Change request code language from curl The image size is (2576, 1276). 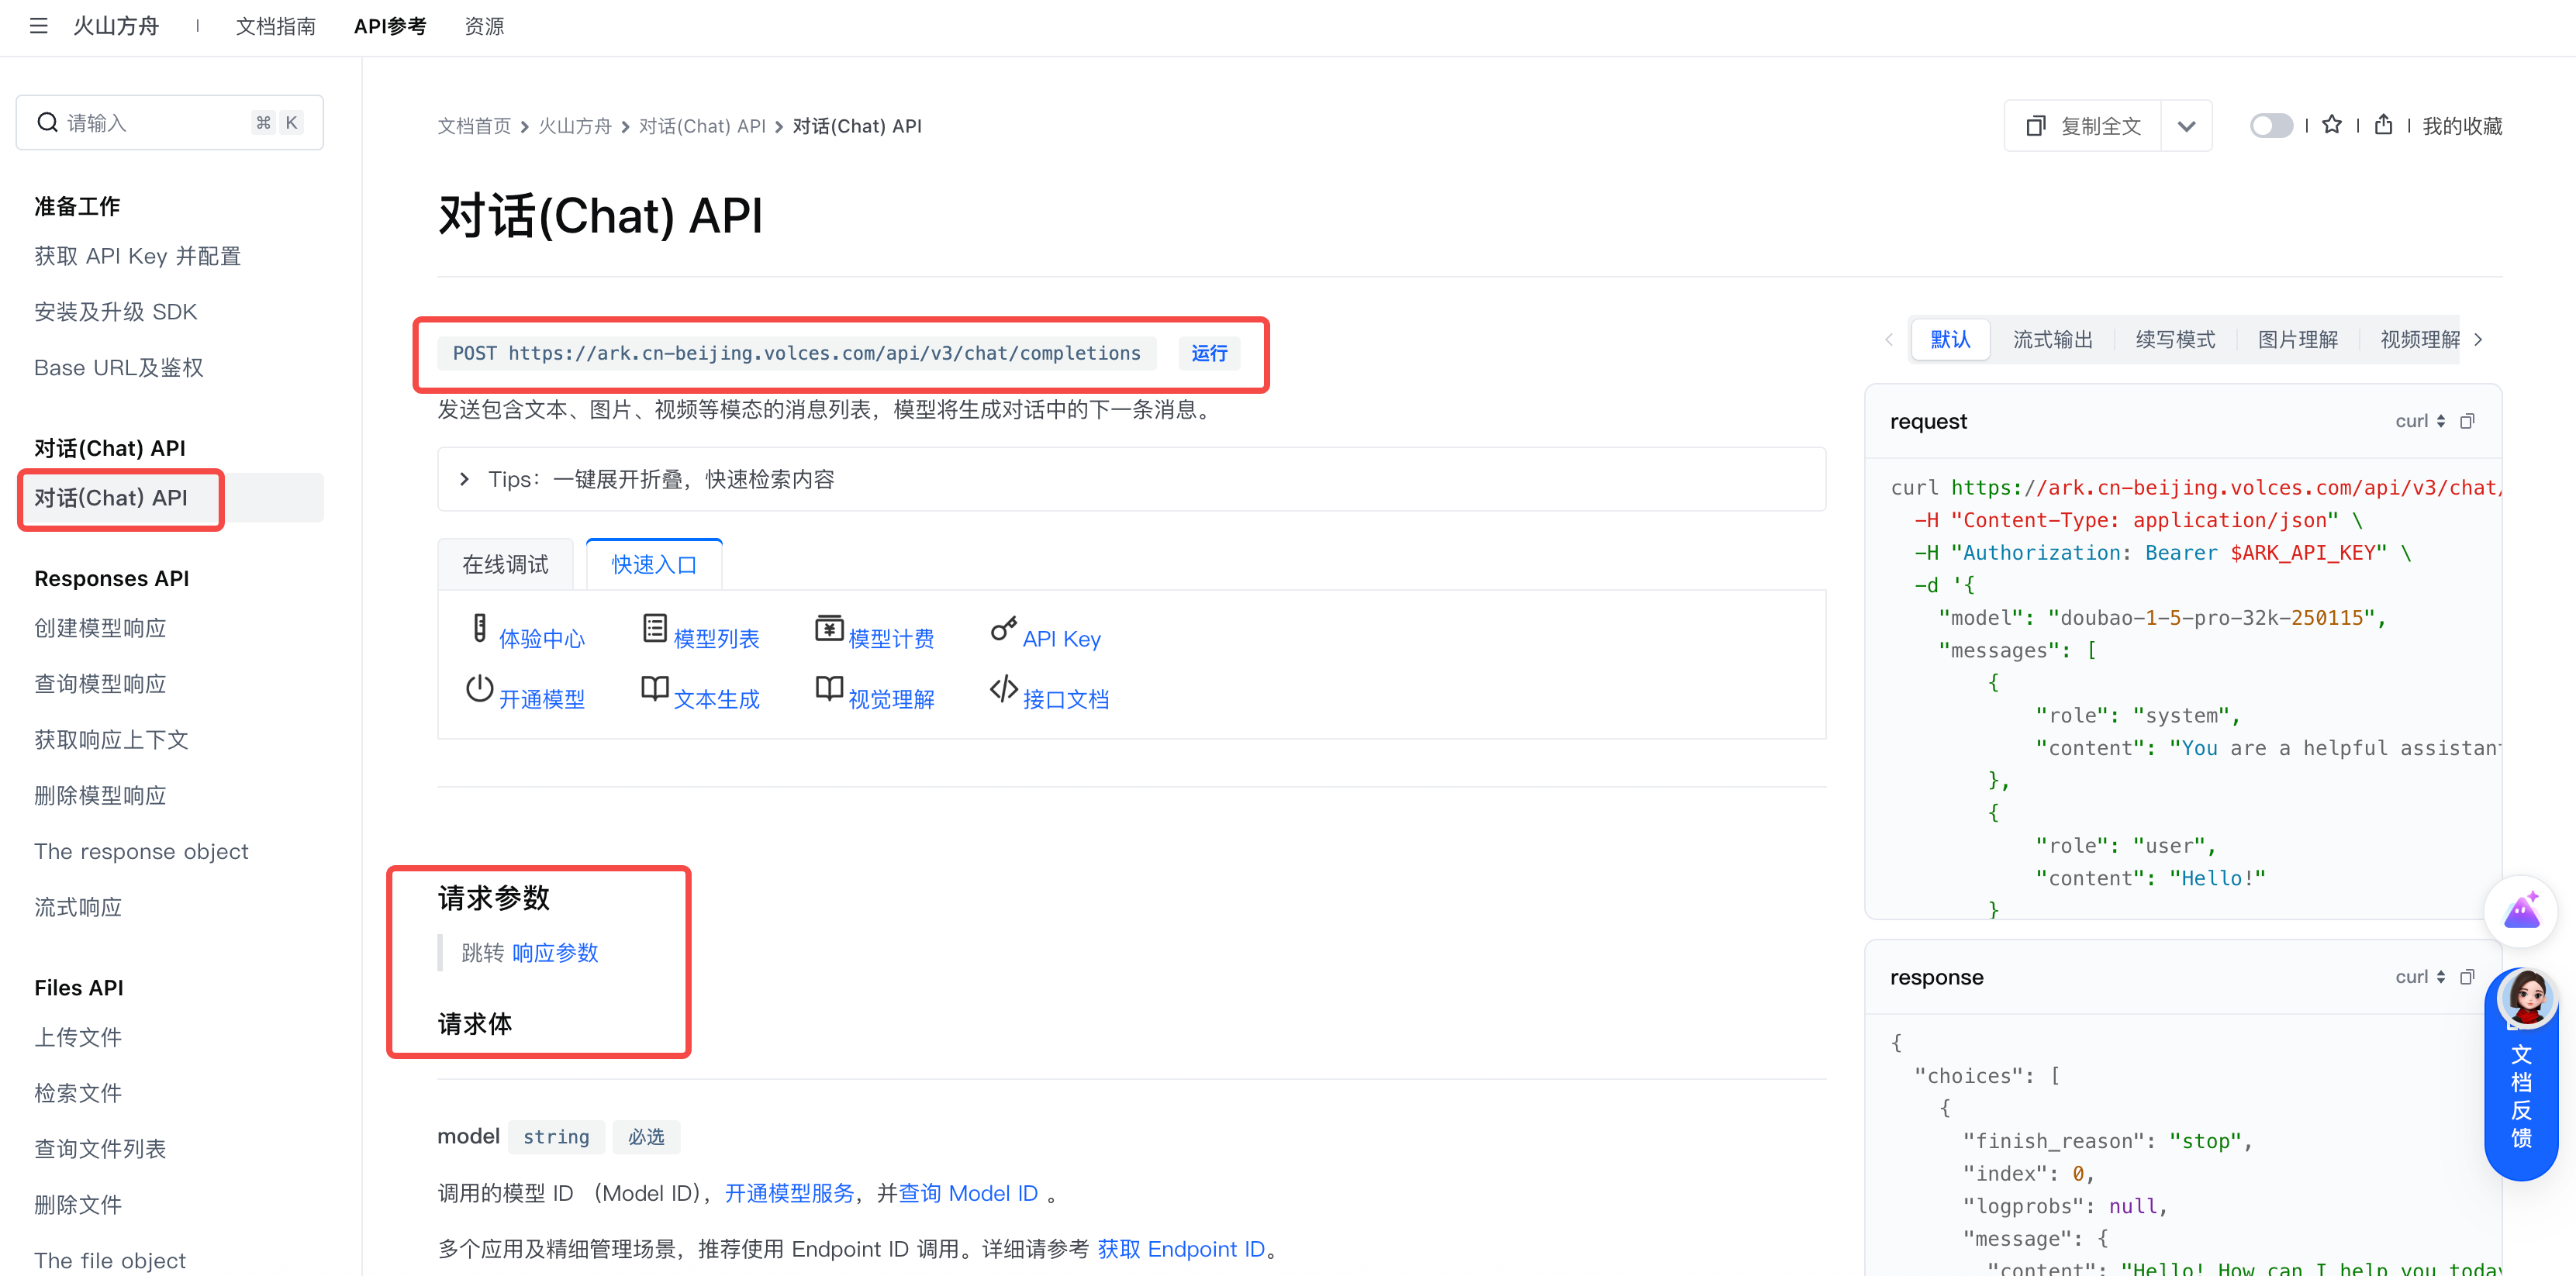point(2420,421)
